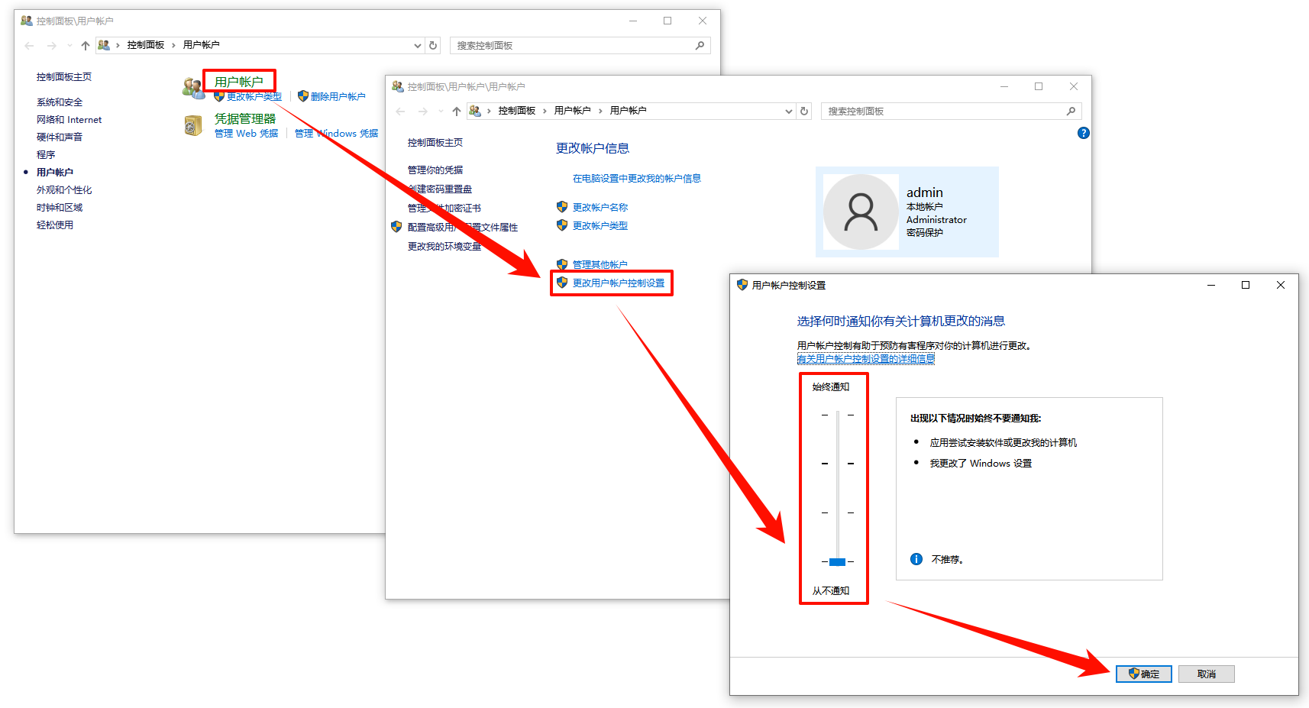Click the UAC notification level slider thumb

[837, 562]
